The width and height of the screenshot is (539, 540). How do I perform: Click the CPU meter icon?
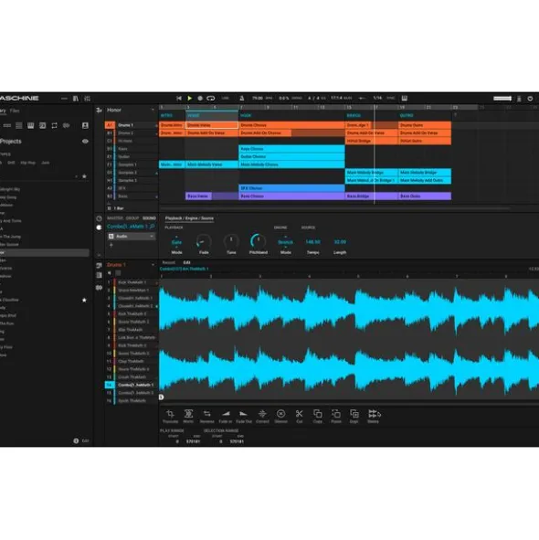tap(519, 99)
